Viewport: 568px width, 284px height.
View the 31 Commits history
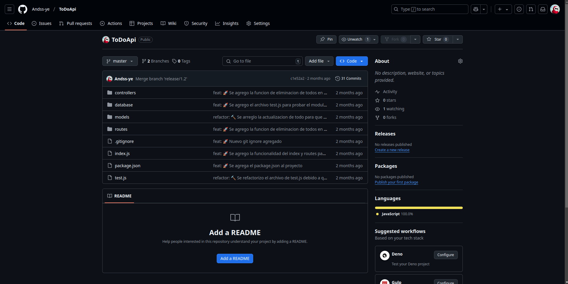click(348, 79)
